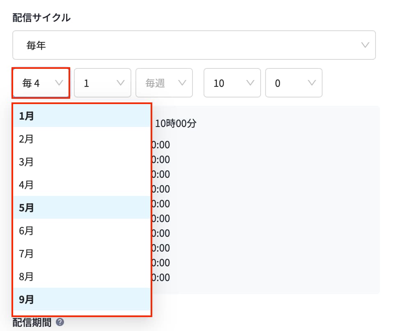Choose 2月 from the month list
The height and width of the screenshot is (331, 394).
[x=82, y=139]
